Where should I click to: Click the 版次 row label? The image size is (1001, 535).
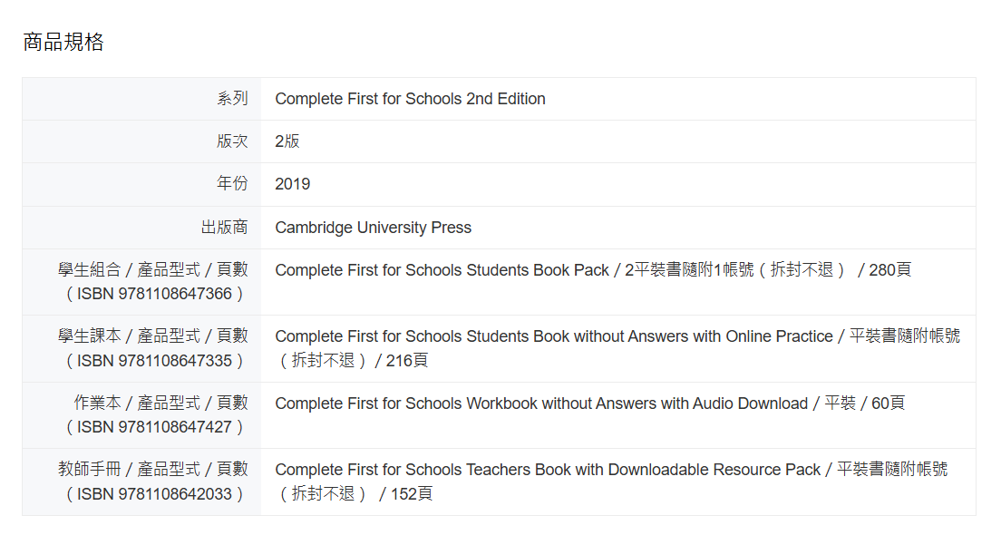tap(232, 141)
